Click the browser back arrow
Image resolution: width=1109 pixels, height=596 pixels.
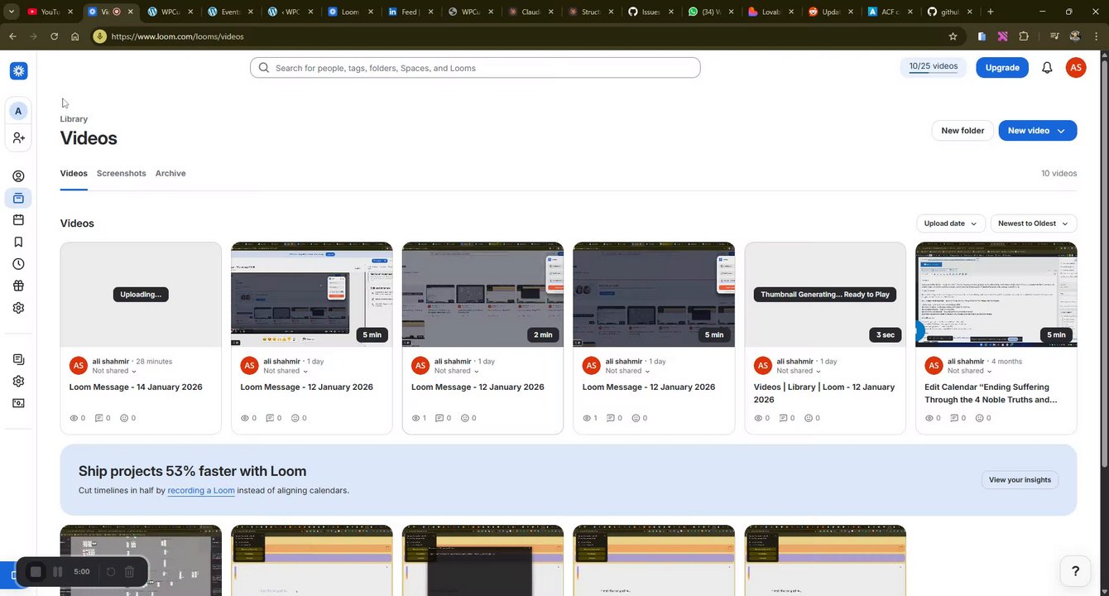pyautogui.click(x=12, y=36)
